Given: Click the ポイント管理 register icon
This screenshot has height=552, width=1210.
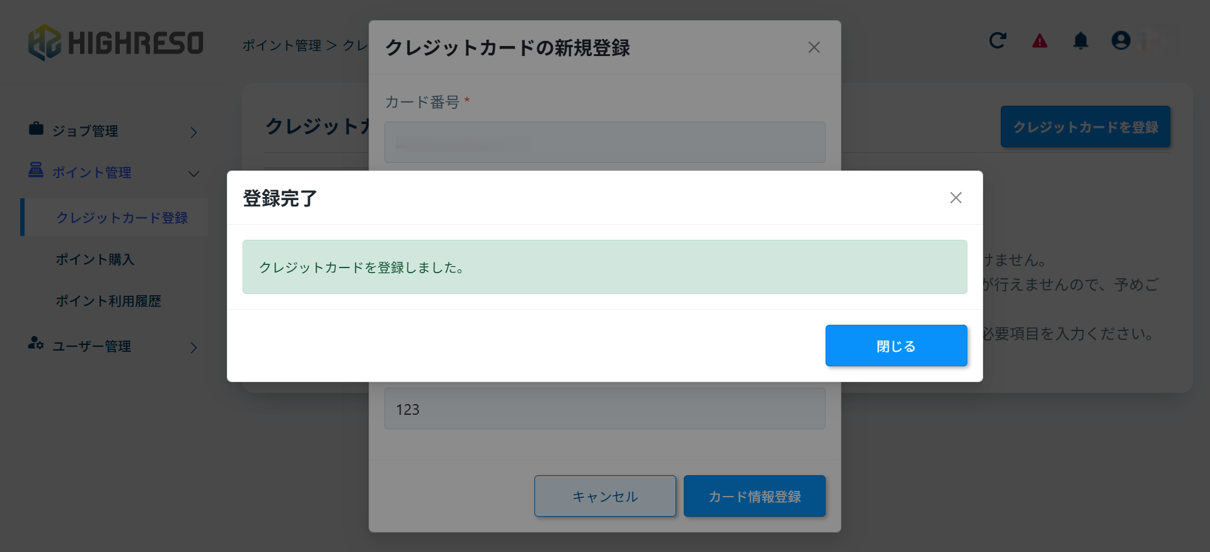Looking at the screenshot, I should 36,171.
